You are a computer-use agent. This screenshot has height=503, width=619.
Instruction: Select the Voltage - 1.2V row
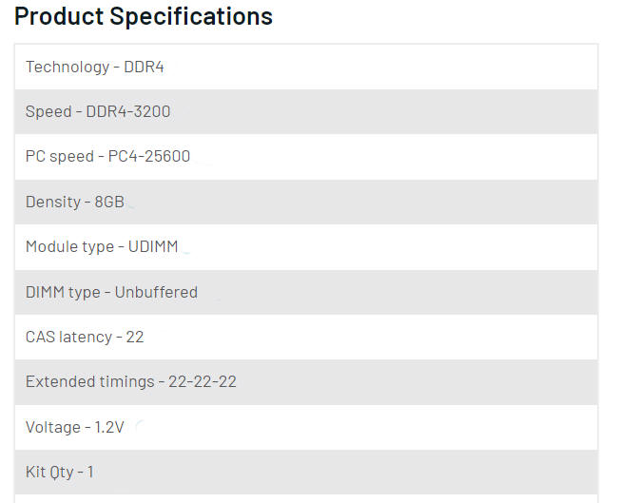(x=306, y=428)
